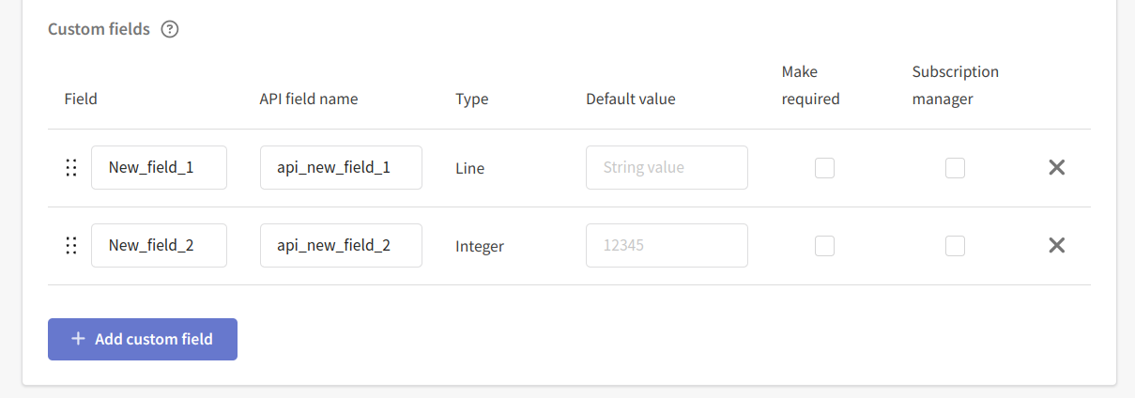Click the Add custom field button
Screen dimensions: 1135x398
[x=143, y=339]
